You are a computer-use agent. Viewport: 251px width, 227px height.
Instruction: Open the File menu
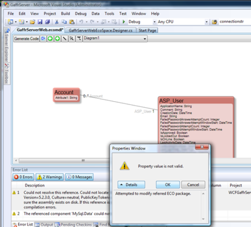(x=11, y=13)
